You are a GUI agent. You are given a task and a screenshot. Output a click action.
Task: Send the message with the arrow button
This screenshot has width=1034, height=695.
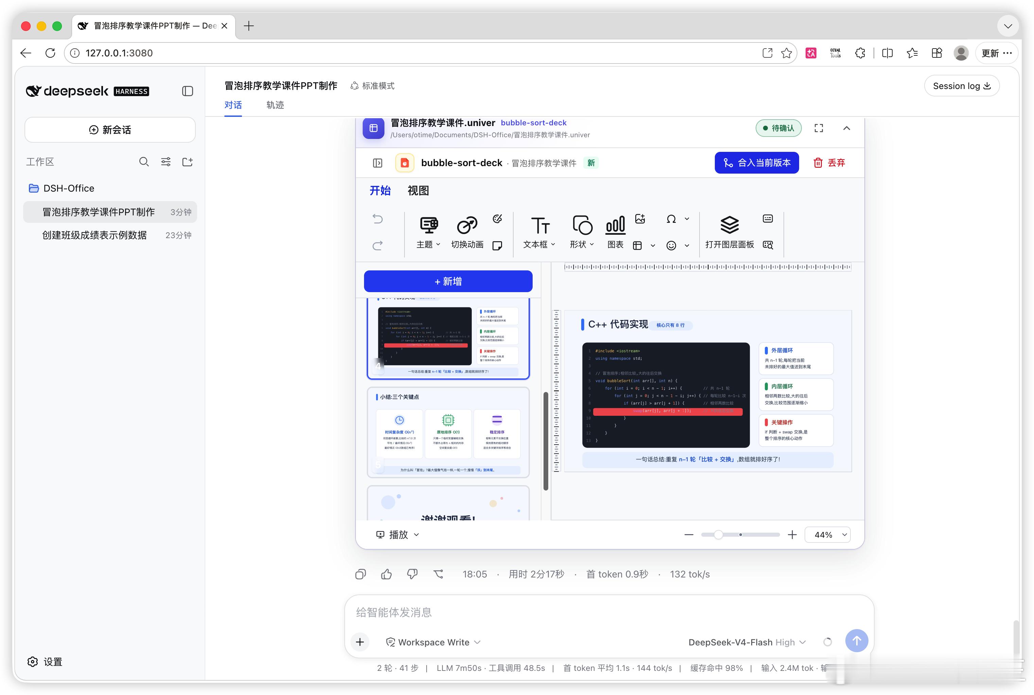(856, 641)
